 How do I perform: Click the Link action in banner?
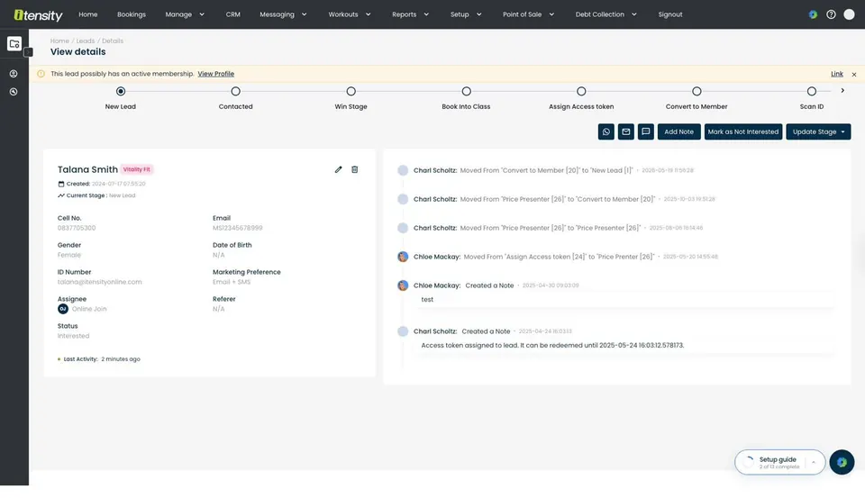837,74
